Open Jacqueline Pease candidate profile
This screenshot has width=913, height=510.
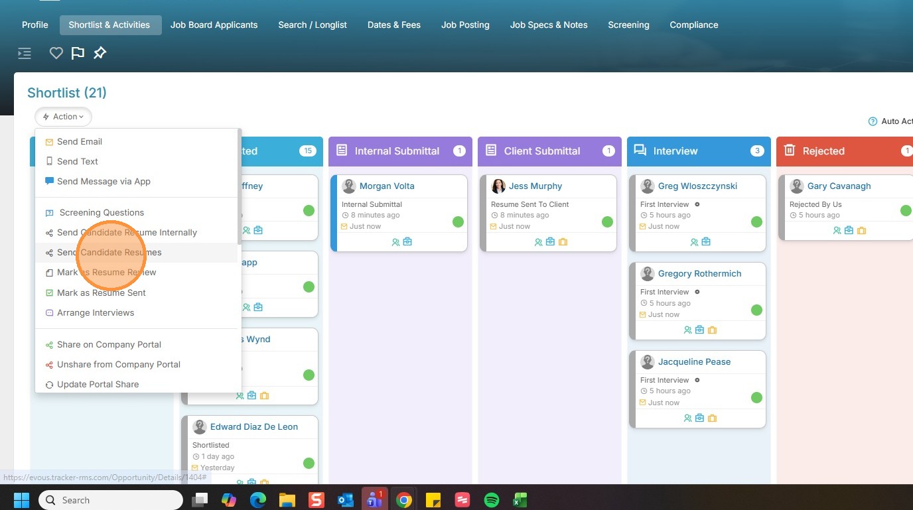click(694, 362)
